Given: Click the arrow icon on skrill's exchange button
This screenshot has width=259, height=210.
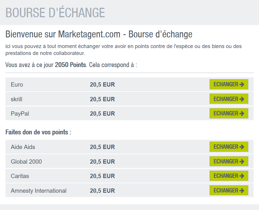Looking at the screenshot, I should click(x=243, y=99).
